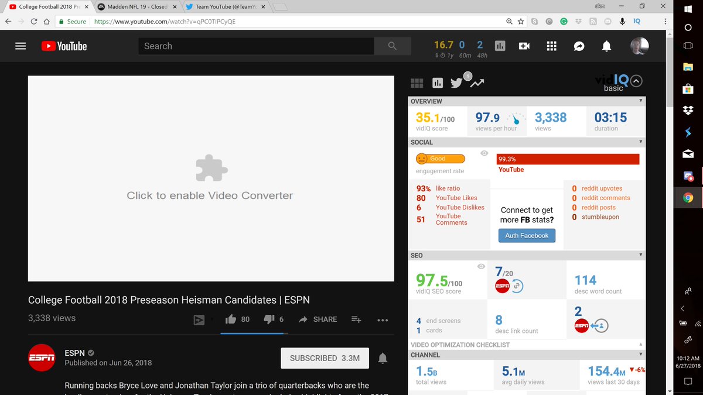Image resolution: width=703 pixels, height=395 pixels.
Task: Click the home button in Chrome
Action: 46,21
